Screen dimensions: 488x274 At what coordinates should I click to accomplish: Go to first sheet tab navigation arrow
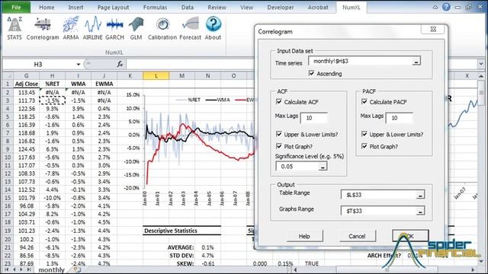coord(6,269)
